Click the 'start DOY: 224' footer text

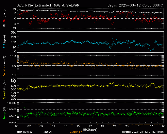tap(25, 132)
